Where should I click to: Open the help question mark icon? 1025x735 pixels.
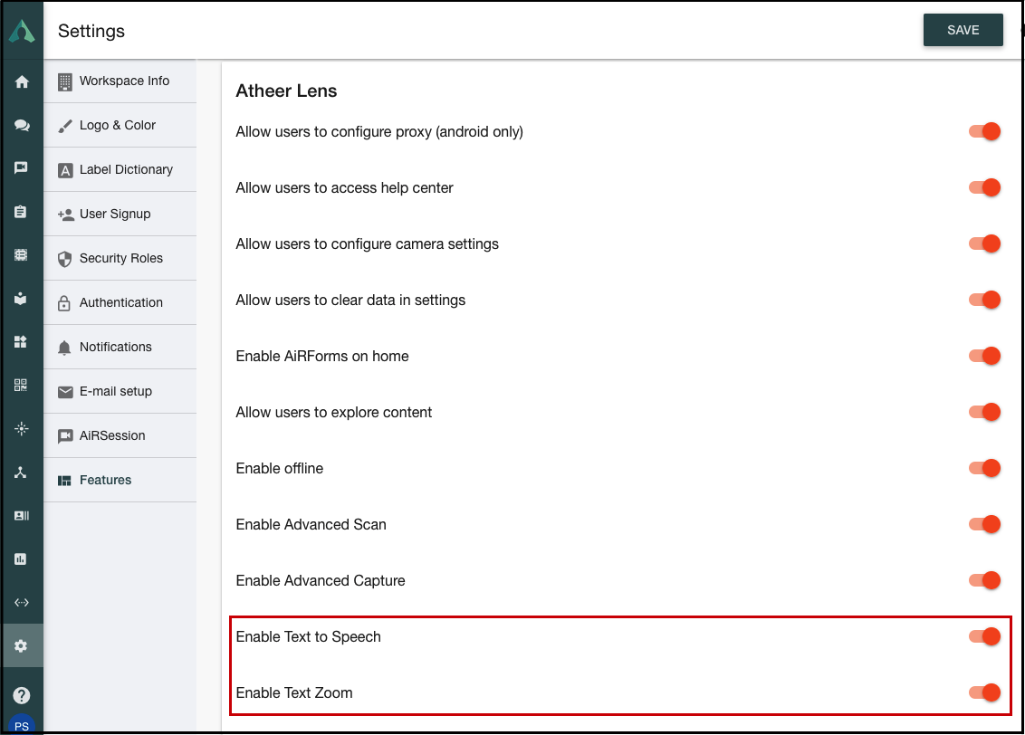[22, 695]
